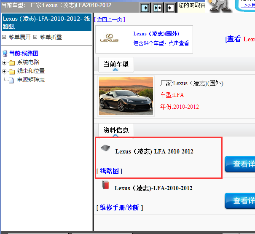Click 包含84个车型，点击查看 link

click(x=161, y=43)
